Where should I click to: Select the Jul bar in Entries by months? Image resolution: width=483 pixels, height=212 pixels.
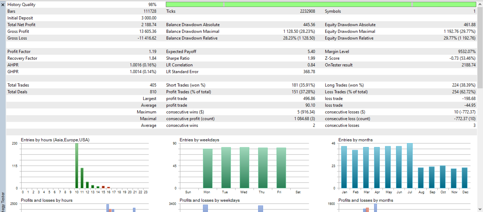click(410, 166)
